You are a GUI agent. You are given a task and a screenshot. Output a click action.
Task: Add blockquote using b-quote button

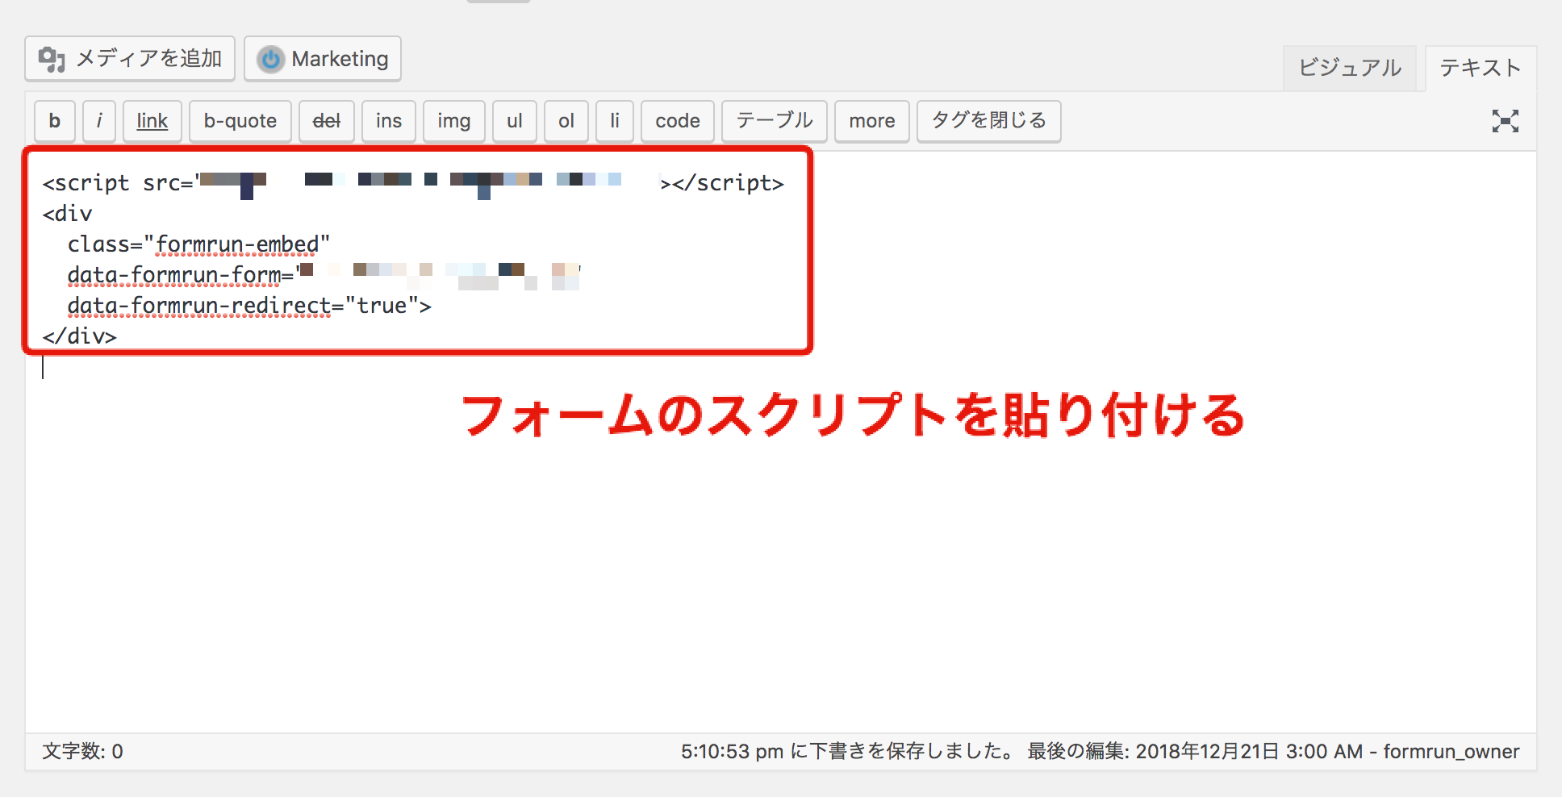pyautogui.click(x=240, y=121)
